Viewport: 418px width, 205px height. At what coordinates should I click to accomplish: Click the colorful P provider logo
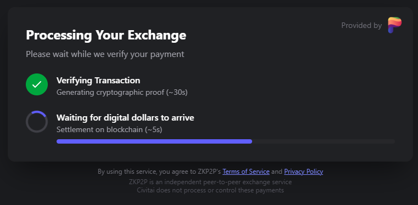394,25
